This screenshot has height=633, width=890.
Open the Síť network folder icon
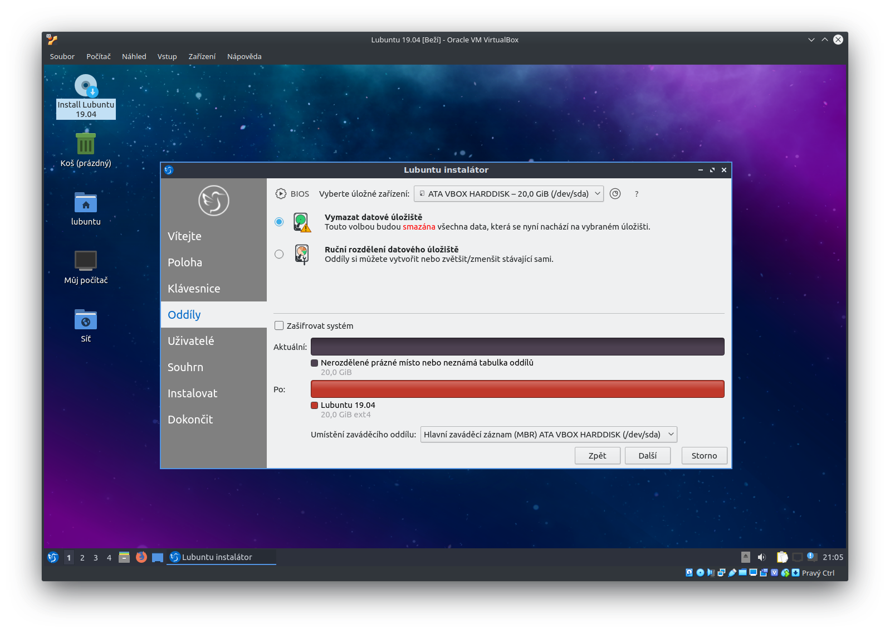(x=86, y=325)
